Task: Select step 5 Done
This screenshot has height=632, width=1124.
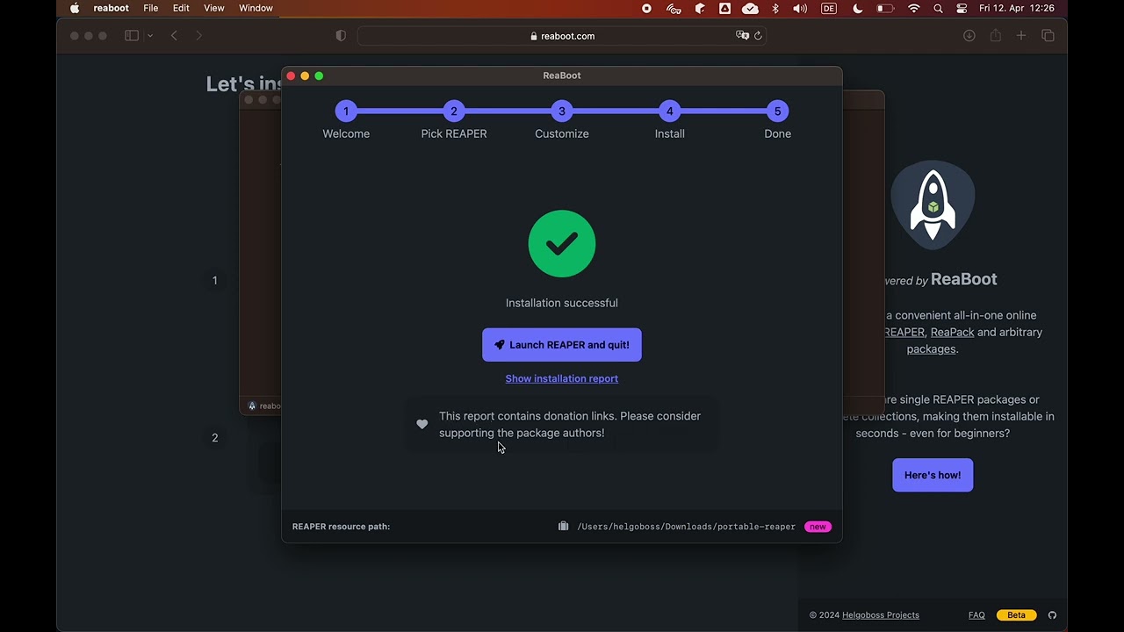Action: click(x=777, y=111)
